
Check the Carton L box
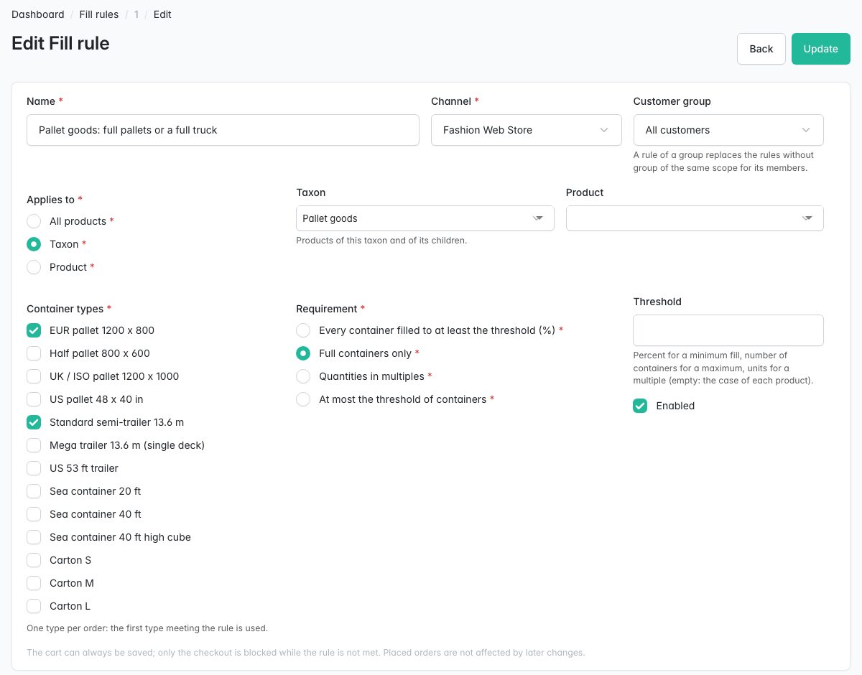(x=34, y=606)
